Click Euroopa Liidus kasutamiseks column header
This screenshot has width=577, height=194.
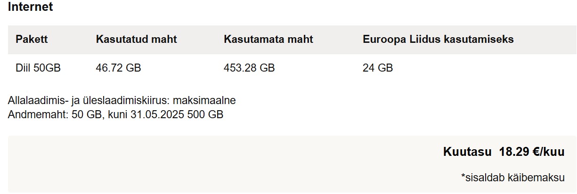[x=438, y=40]
